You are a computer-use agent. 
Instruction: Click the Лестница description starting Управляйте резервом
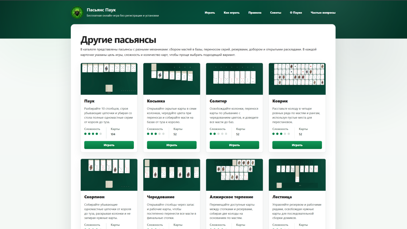[x=297, y=211]
